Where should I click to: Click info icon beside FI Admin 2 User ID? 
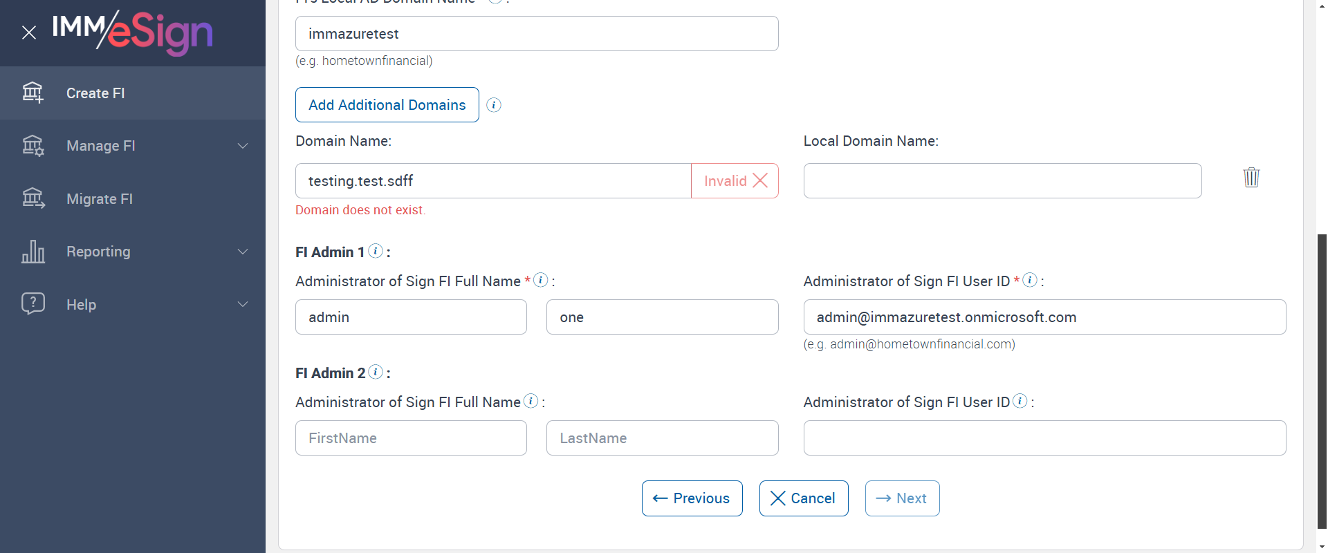pyautogui.click(x=1020, y=401)
